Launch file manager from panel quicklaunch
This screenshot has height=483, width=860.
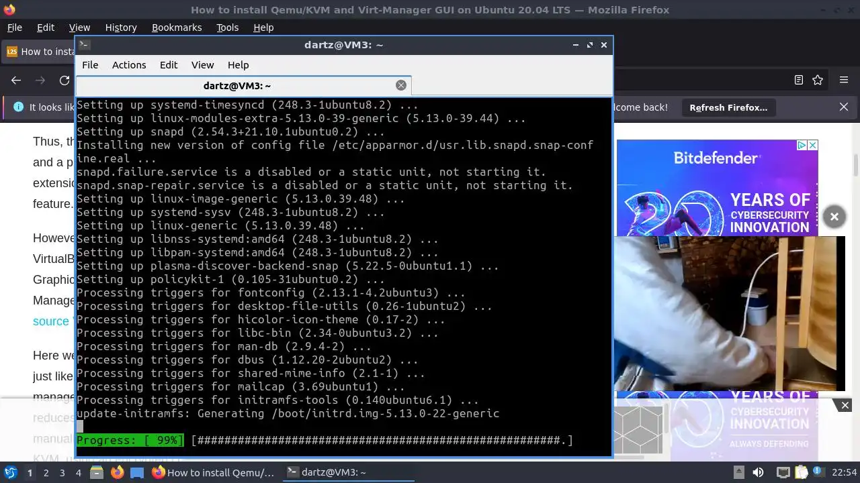[x=96, y=473]
